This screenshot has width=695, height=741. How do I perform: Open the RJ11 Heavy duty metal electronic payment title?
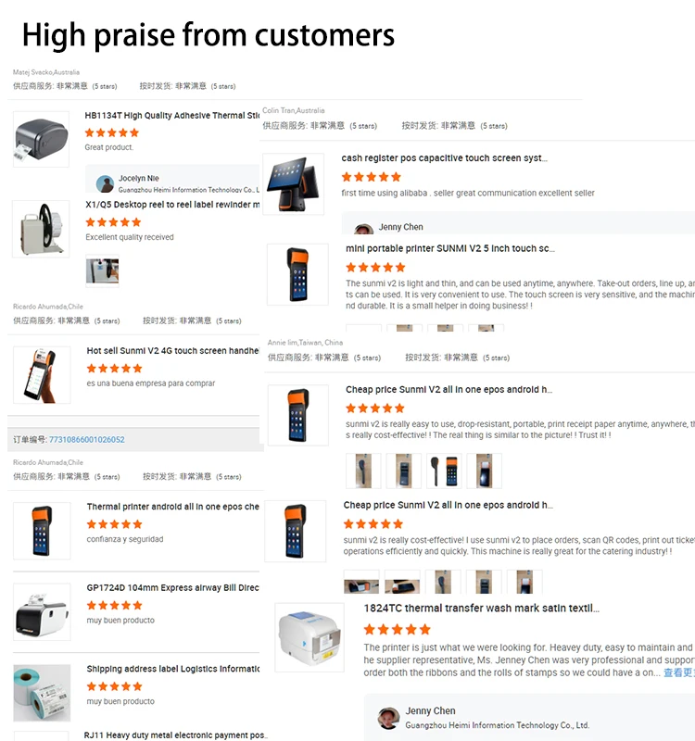(175, 735)
